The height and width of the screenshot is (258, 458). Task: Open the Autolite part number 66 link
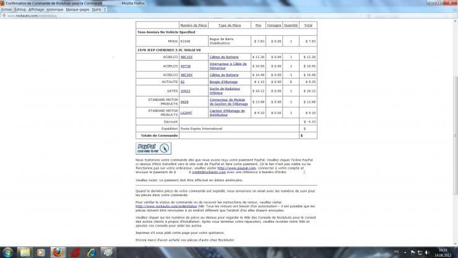[x=183, y=82]
